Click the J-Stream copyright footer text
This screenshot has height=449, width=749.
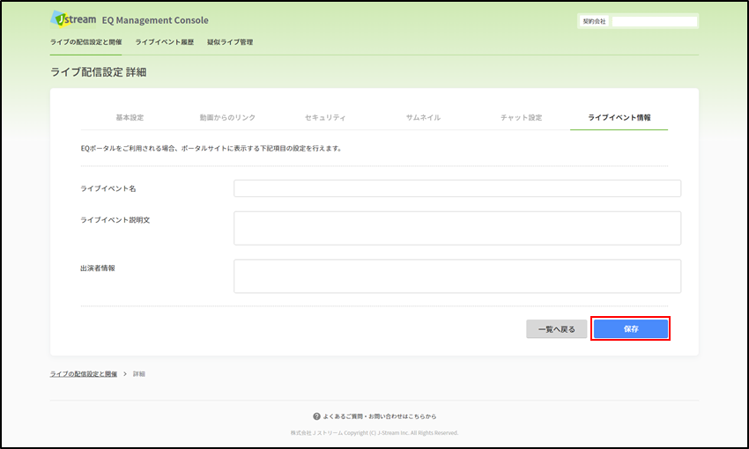click(x=374, y=433)
